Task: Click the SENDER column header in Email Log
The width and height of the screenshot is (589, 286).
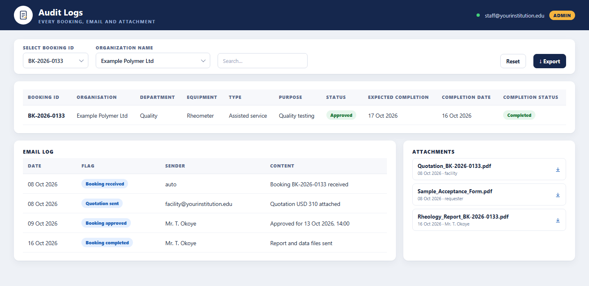Action: 175,166
